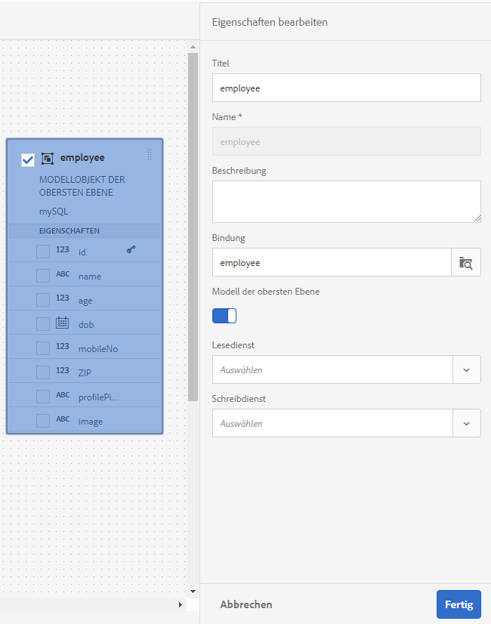Select the dob property label

click(x=86, y=325)
